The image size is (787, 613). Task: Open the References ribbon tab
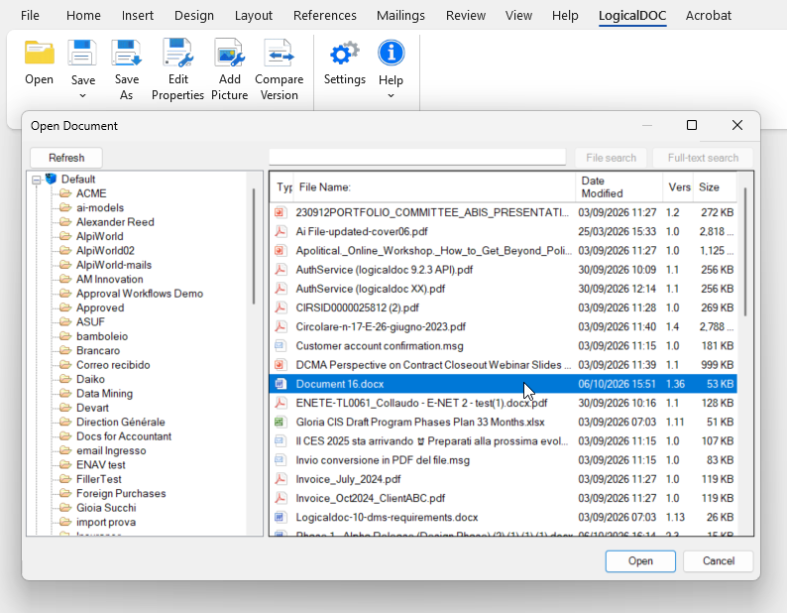[325, 16]
